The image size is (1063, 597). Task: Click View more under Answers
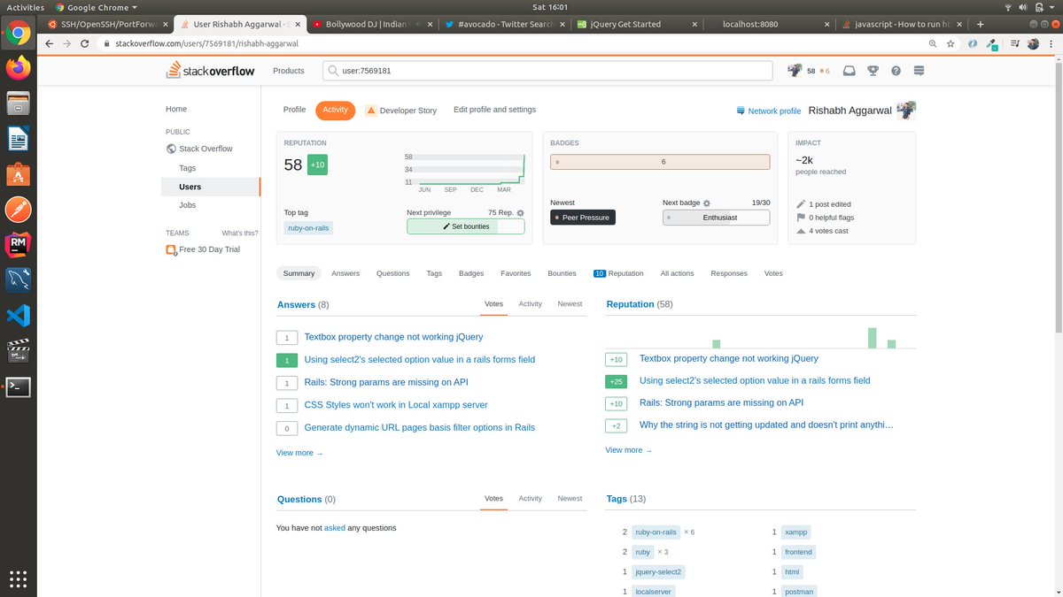pyautogui.click(x=299, y=453)
